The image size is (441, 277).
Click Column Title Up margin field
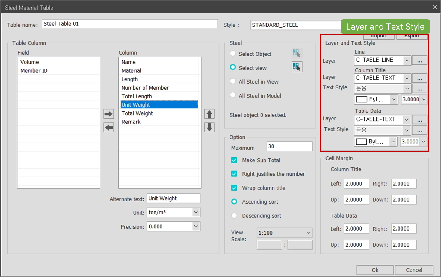click(356, 199)
